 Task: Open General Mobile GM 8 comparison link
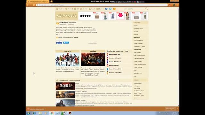coord(115,69)
